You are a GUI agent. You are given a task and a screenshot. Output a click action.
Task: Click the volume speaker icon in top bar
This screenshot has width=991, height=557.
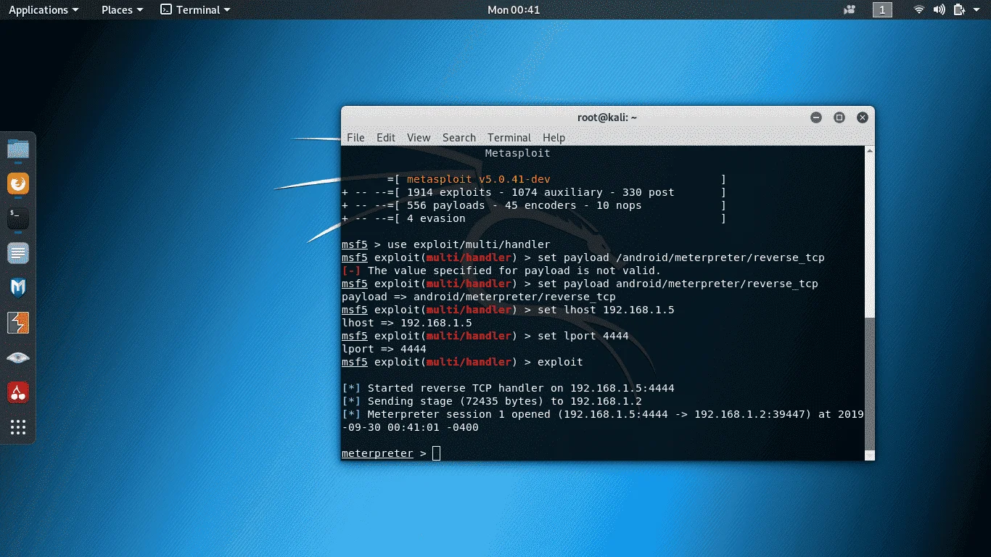[x=939, y=9]
